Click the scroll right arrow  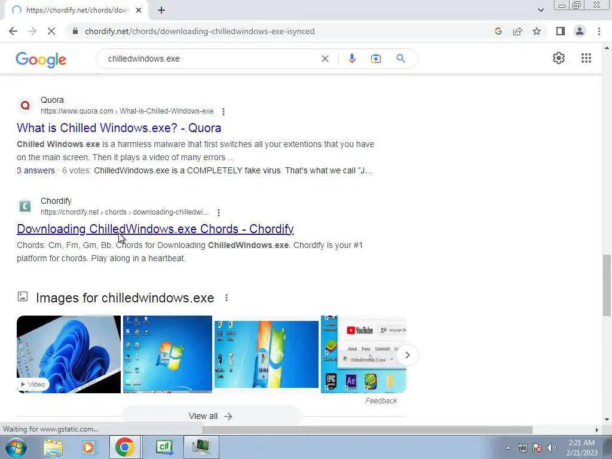click(x=597, y=430)
